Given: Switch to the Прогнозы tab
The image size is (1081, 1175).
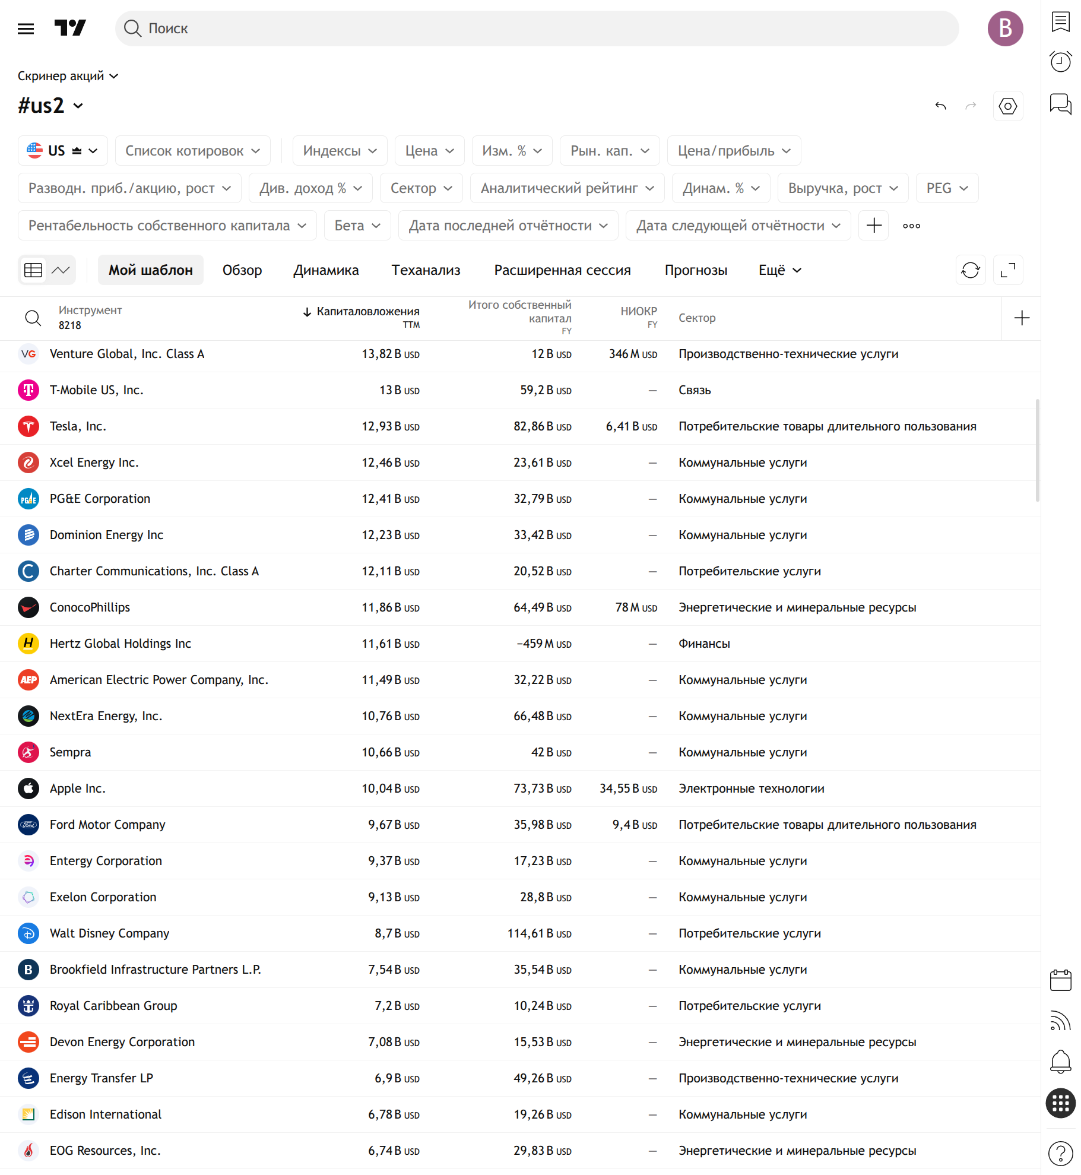Looking at the screenshot, I should point(696,270).
